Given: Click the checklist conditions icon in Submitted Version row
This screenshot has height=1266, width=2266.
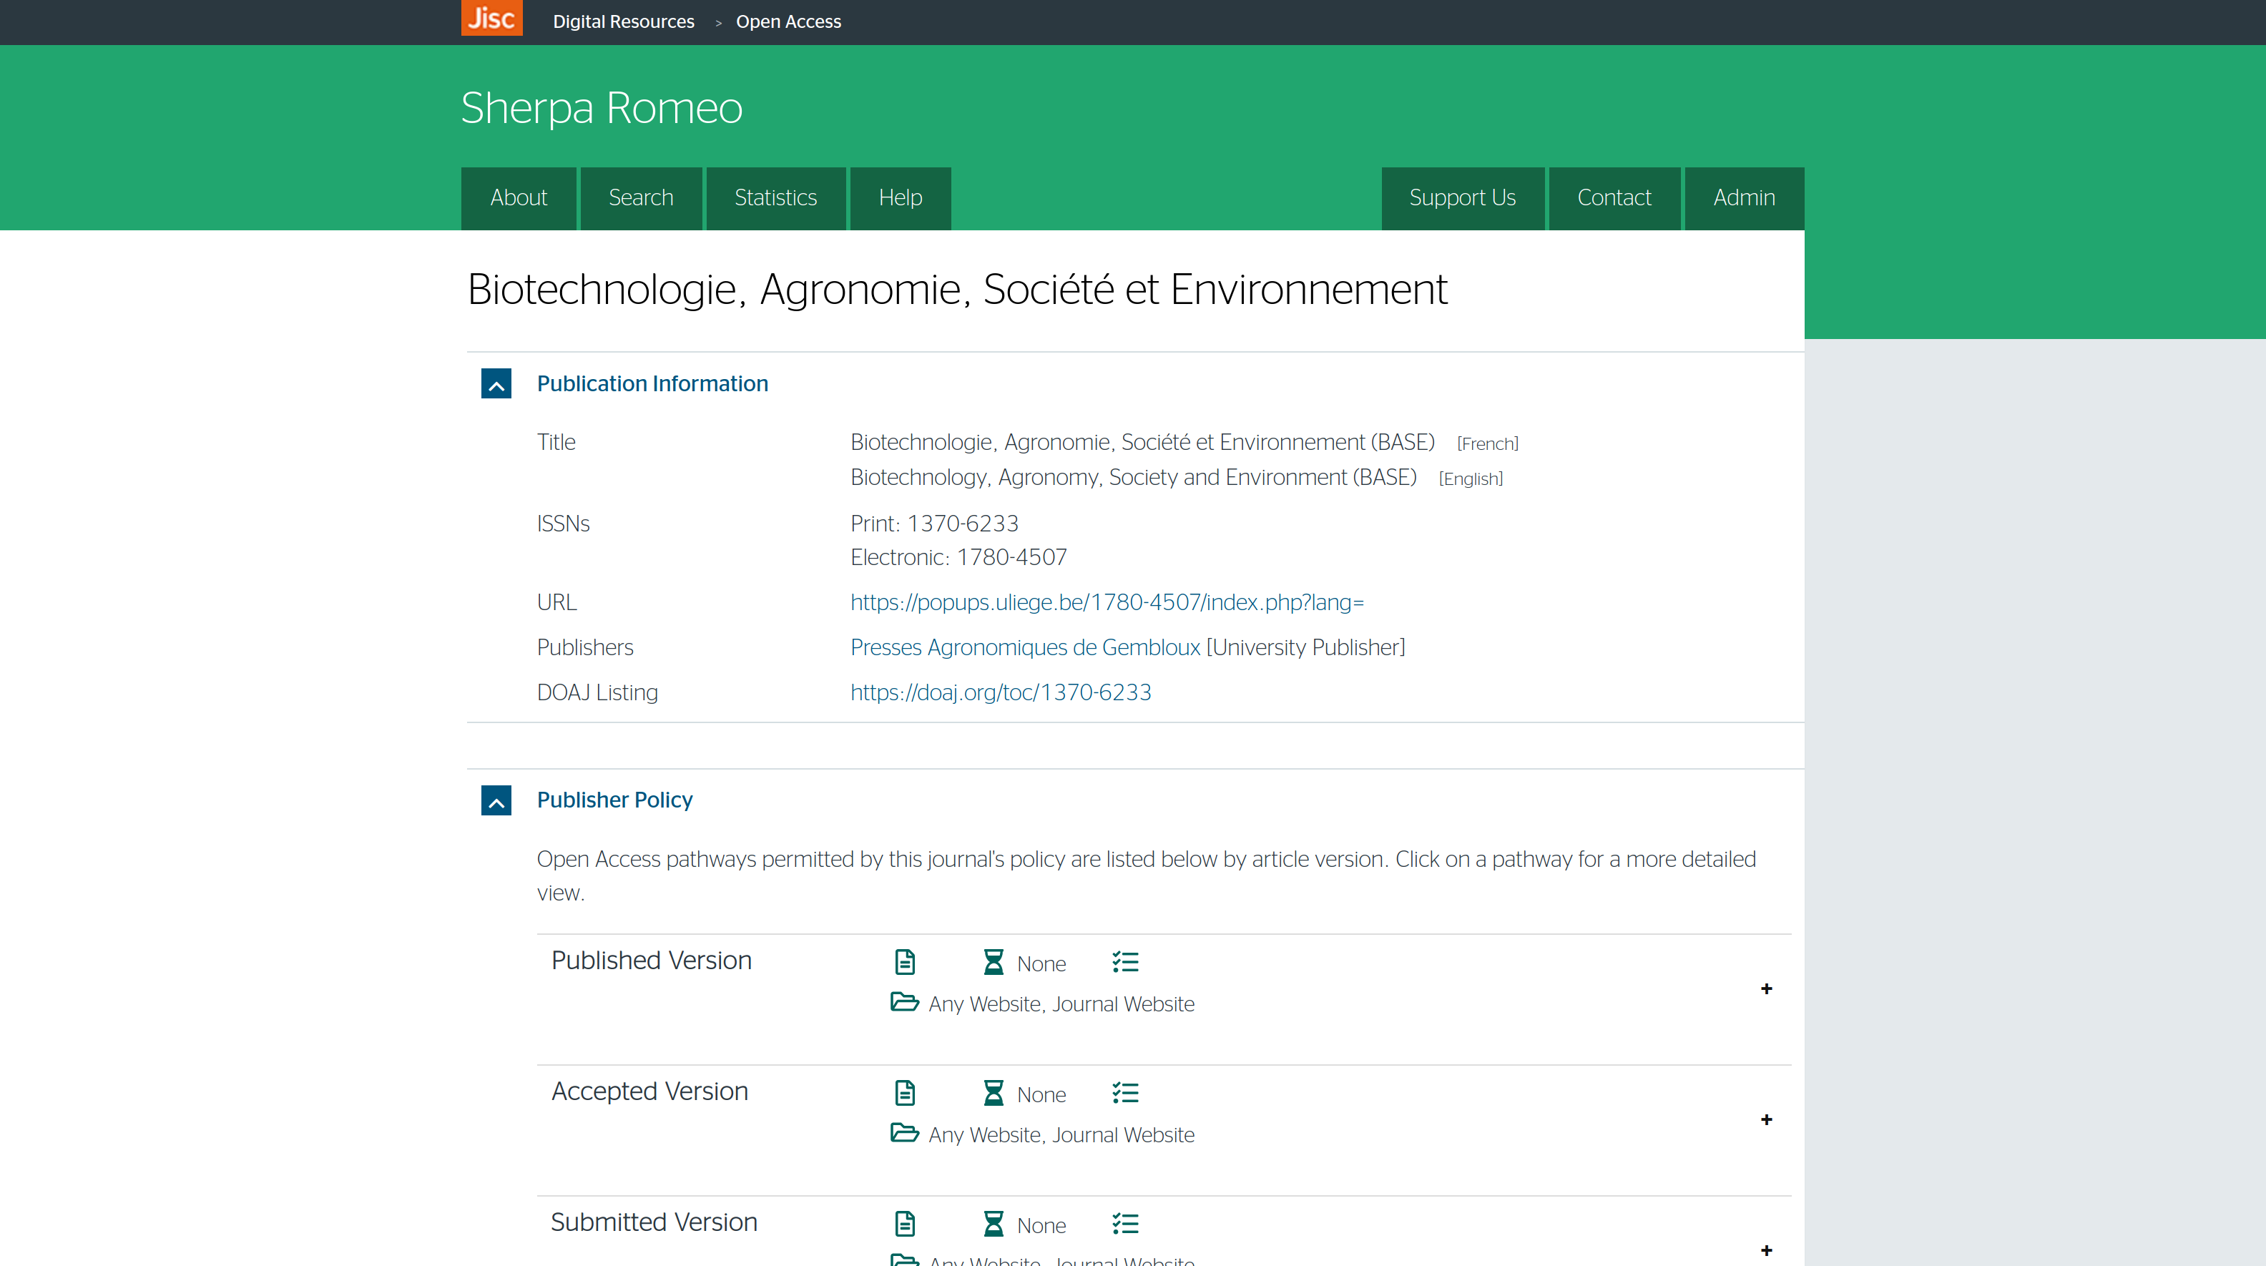Looking at the screenshot, I should (1125, 1224).
